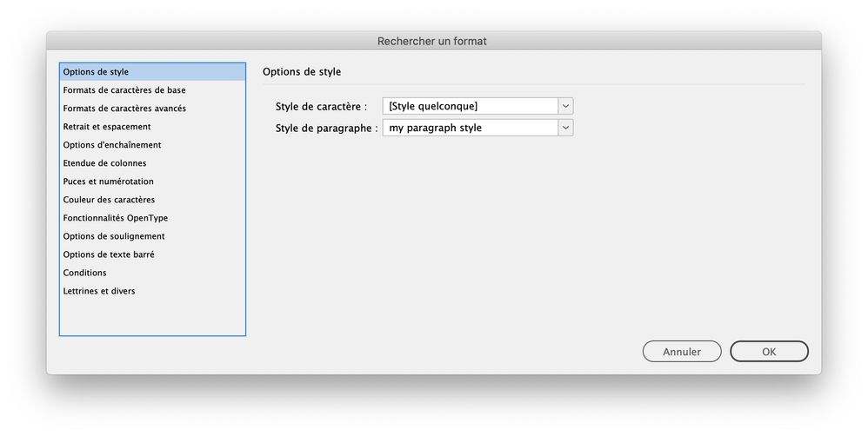Open Options de texte barré category

pyautogui.click(x=109, y=254)
